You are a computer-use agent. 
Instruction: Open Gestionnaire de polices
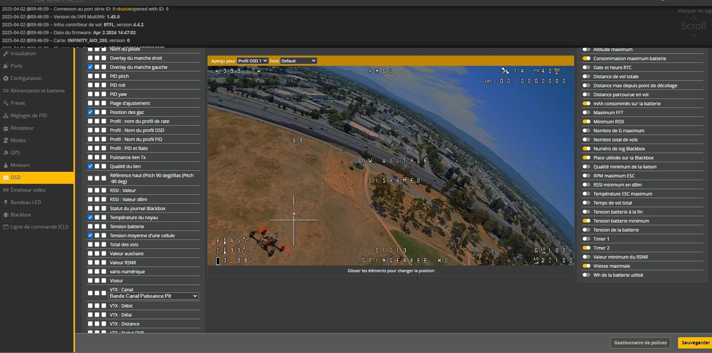tap(640, 342)
